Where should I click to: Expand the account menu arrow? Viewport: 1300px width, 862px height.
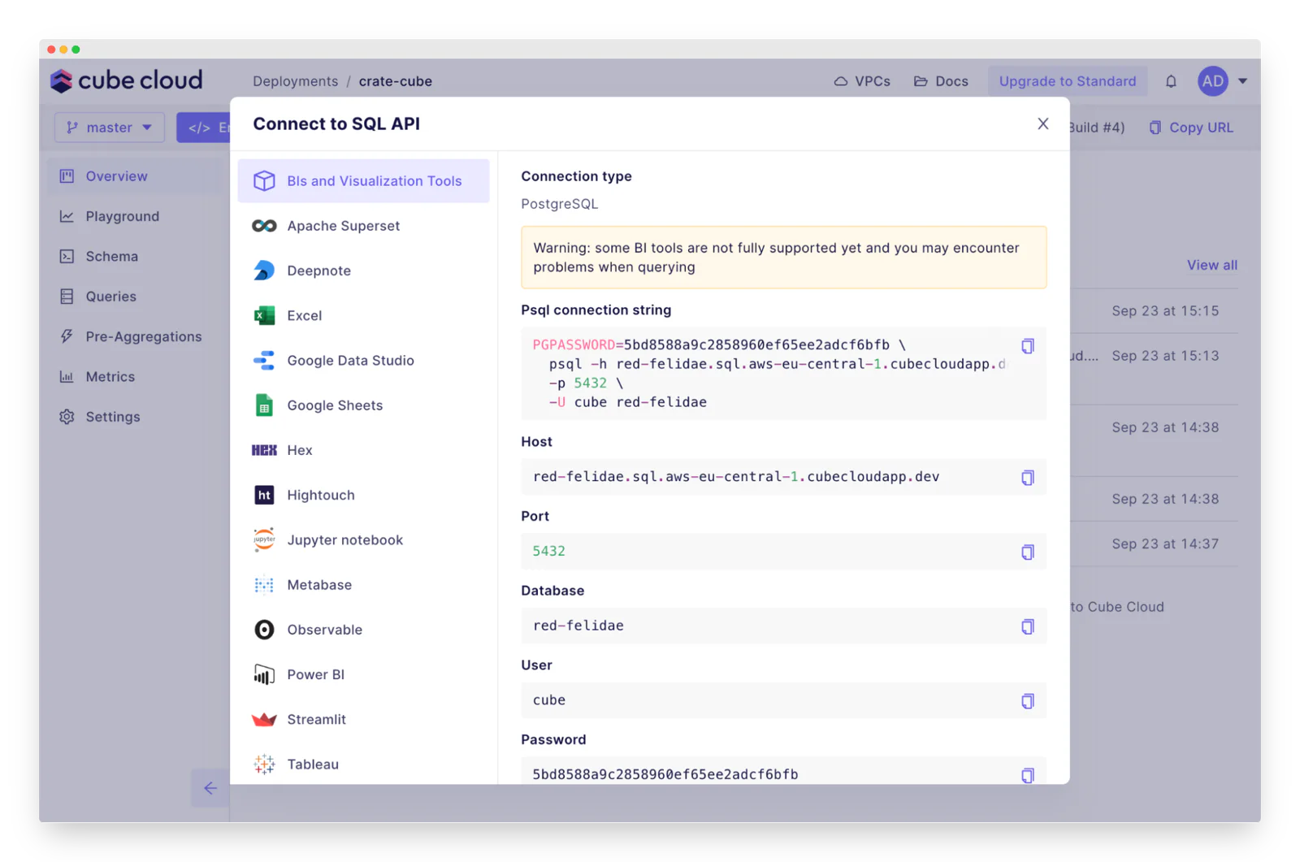(1242, 81)
